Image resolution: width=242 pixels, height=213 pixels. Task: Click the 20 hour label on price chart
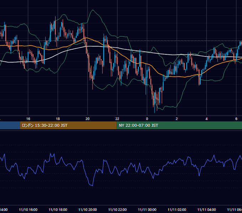[88, 119]
